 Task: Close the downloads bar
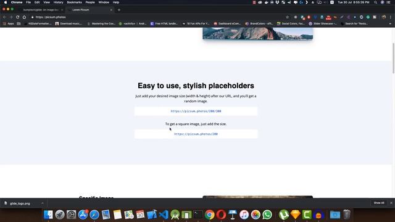coord(391,203)
